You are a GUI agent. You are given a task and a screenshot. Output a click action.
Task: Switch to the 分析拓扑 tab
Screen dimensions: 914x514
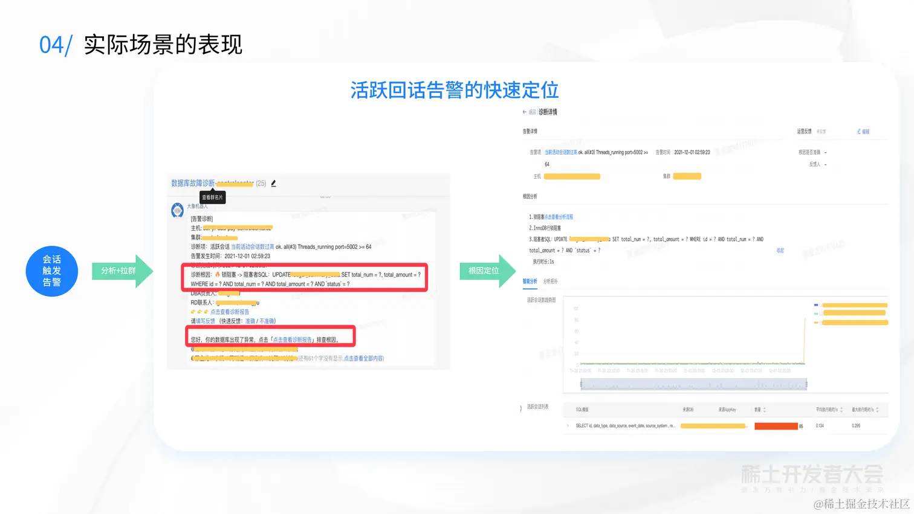point(550,281)
